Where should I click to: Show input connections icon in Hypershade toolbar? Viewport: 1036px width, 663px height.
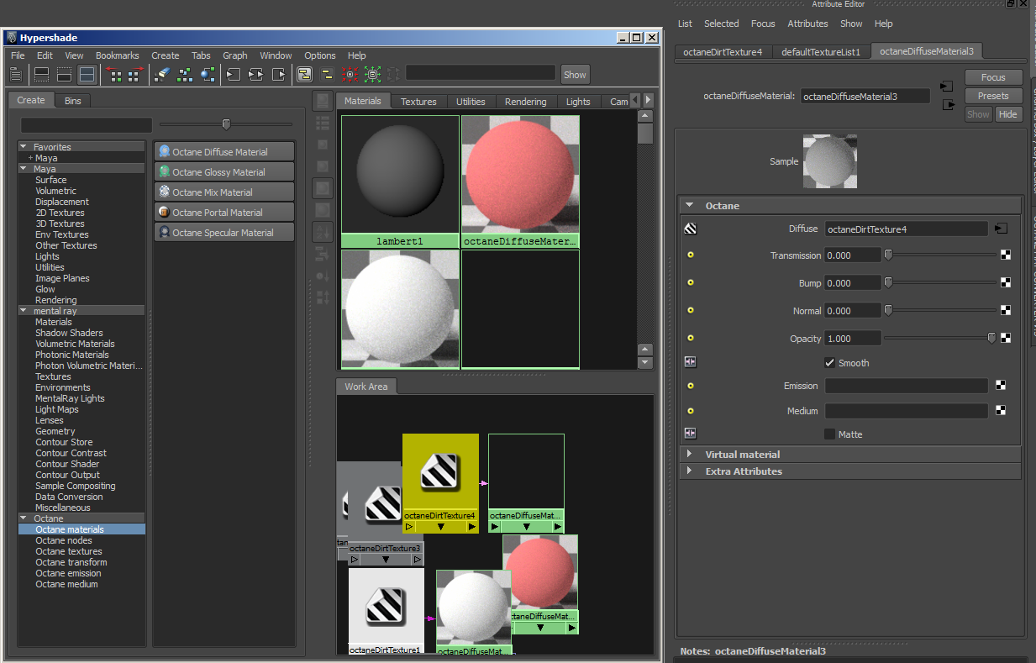[234, 75]
